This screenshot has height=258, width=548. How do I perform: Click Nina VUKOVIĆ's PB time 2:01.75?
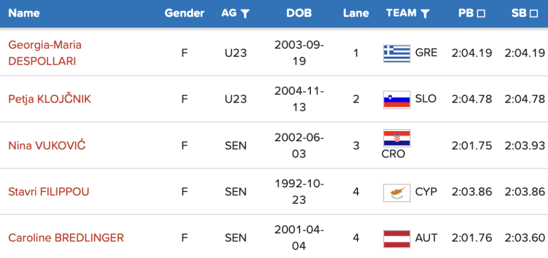[471, 146]
